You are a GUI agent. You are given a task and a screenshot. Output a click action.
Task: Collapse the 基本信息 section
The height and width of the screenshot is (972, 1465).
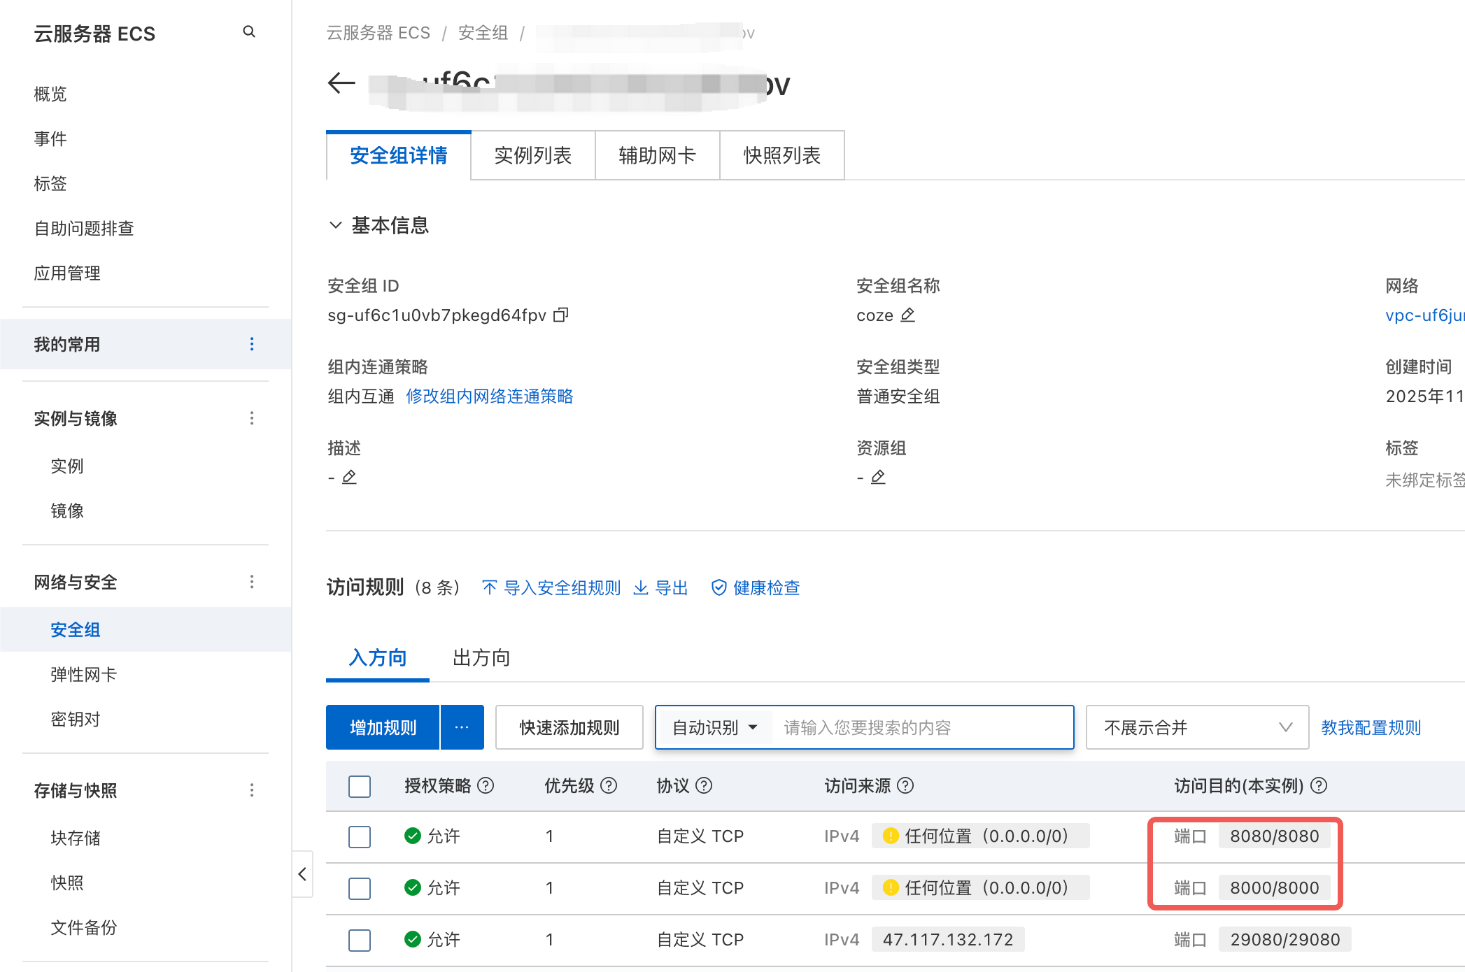coord(336,225)
